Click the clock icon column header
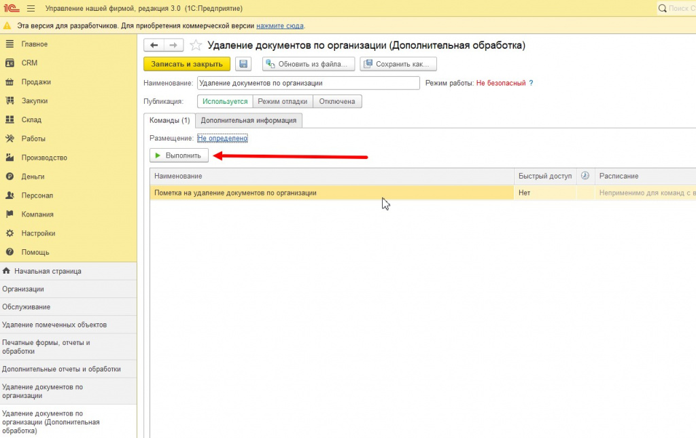696x438 pixels. 585,176
